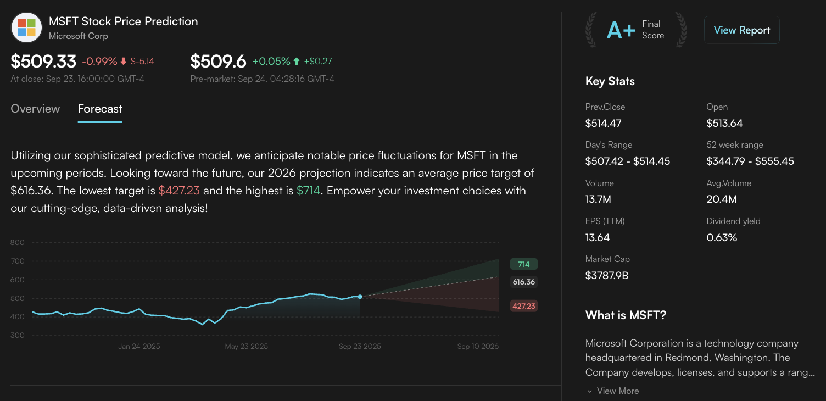Screen dimensions: 826x401
Task: Click the Sep 23 2025 chart date label
Action: pos(360,347)
